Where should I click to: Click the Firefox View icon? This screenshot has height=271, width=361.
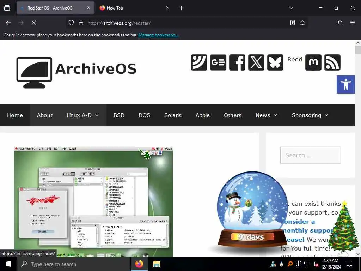tap(7, 8)
